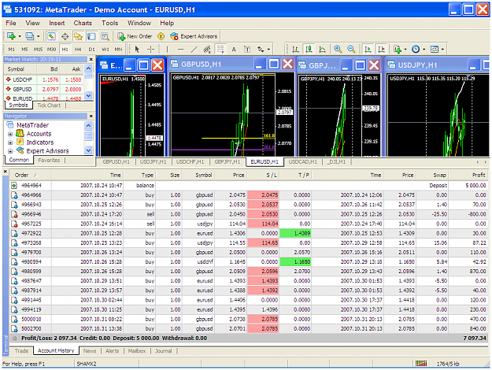
Task: Select the trendline drawing tool
Action: [x=194, y=50]
